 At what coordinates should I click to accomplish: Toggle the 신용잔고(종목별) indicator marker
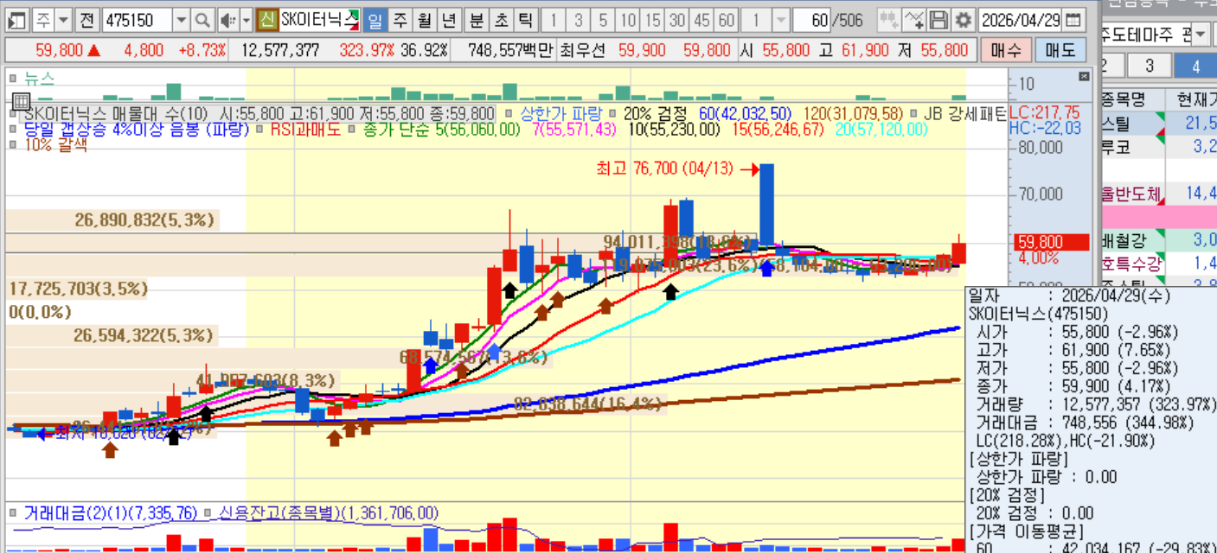point(208,512)
